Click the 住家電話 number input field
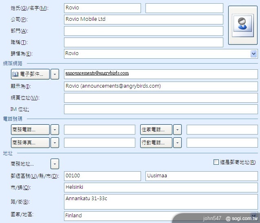 (x=222, y=130)
